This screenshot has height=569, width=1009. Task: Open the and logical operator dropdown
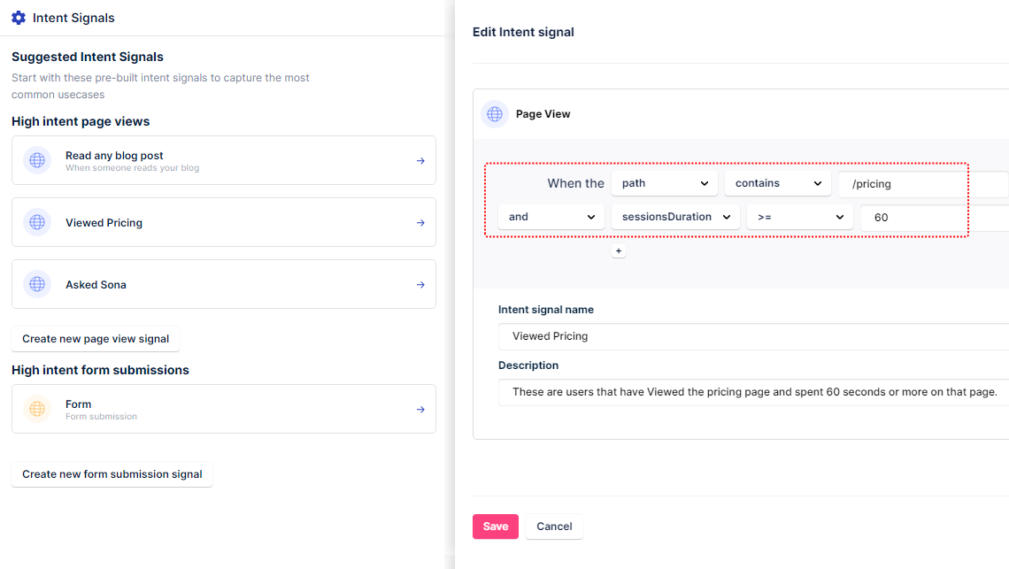point(551,217)
